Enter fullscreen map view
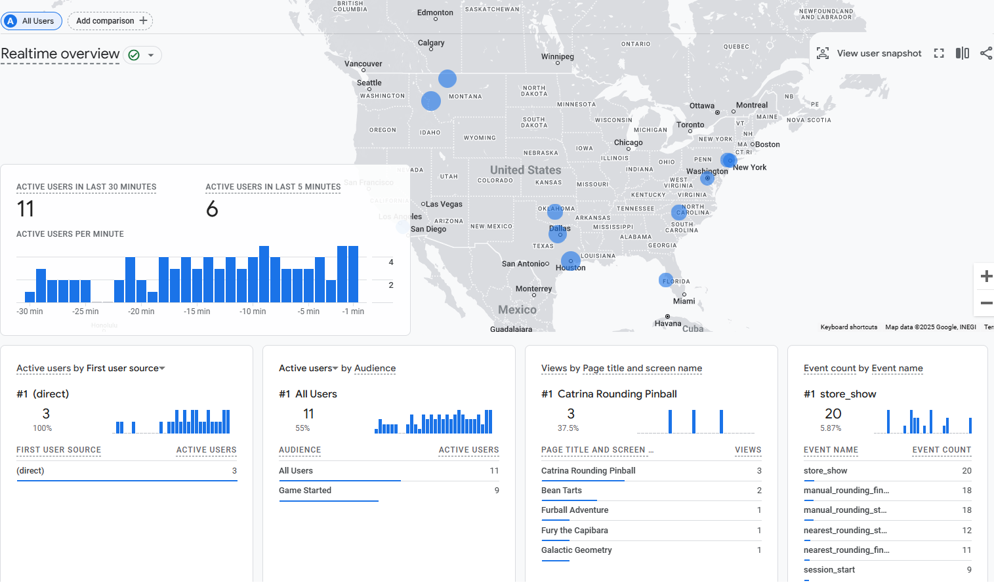 (939, 54)
